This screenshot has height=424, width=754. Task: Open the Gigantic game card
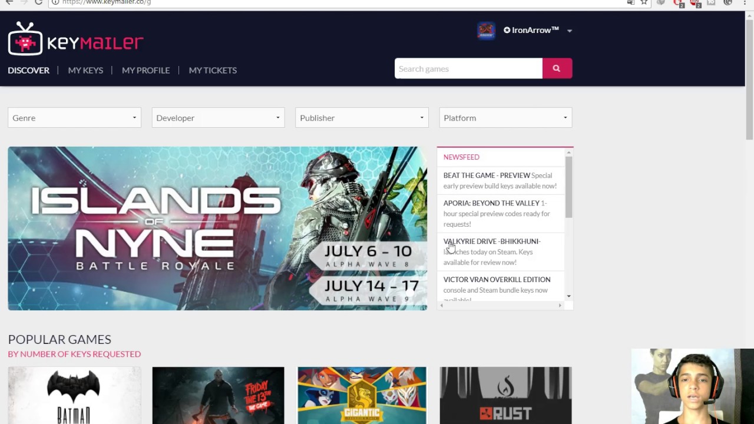(362, 395)
